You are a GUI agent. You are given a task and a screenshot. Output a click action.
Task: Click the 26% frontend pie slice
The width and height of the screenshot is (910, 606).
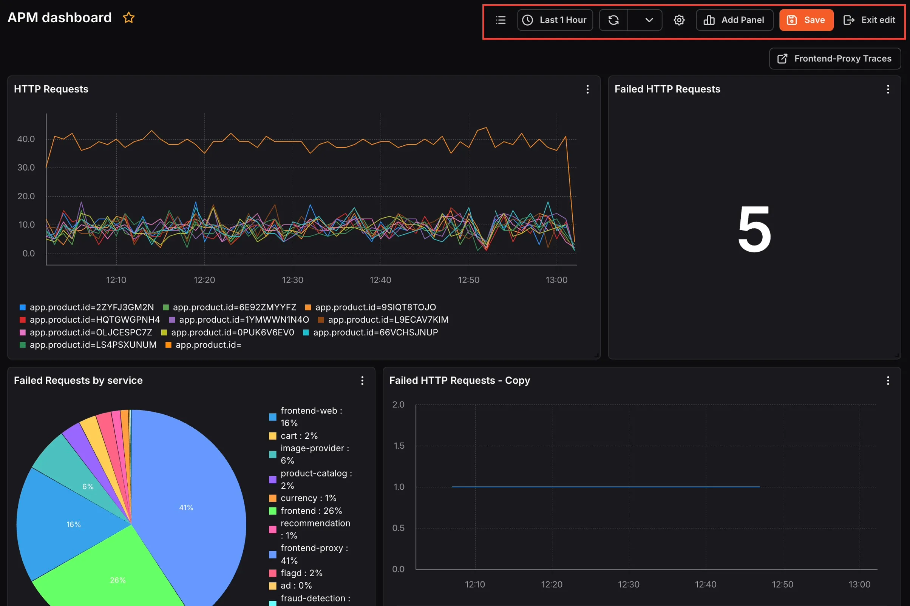[x=117, y=580]
